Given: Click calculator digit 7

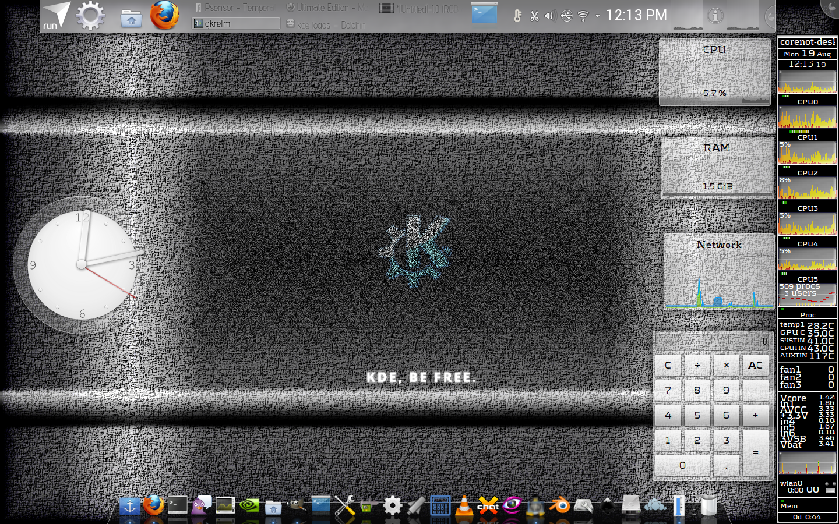Looking at the screenshot, I should [668, 390].
